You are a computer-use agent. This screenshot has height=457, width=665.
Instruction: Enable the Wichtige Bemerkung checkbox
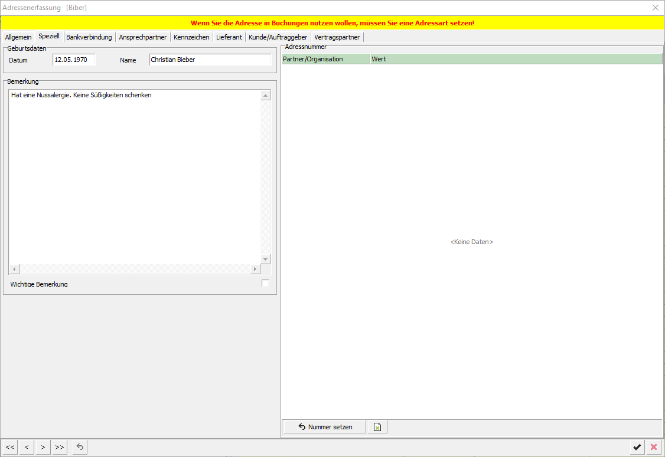click(x=265, y=282)
